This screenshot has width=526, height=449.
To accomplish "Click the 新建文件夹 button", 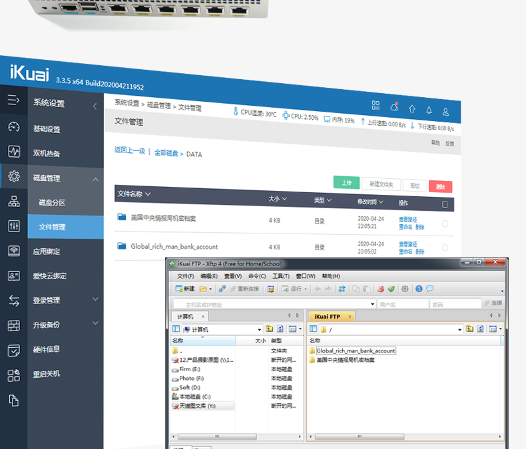I will click(x=381, y=184).
